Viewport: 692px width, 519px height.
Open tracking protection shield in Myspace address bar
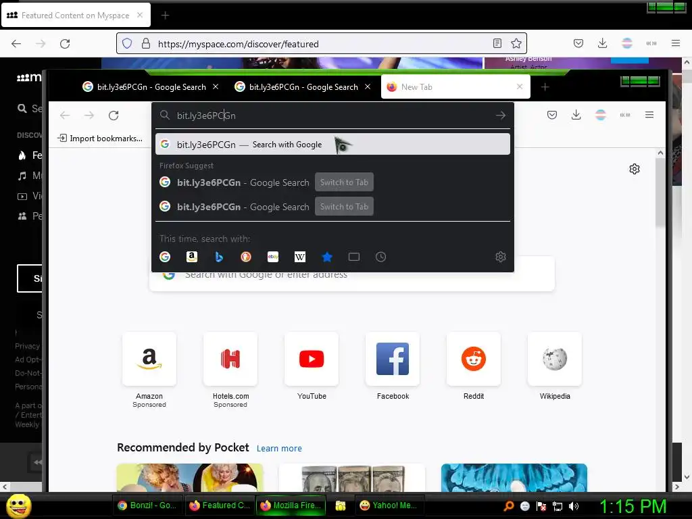tap(127, 44)
